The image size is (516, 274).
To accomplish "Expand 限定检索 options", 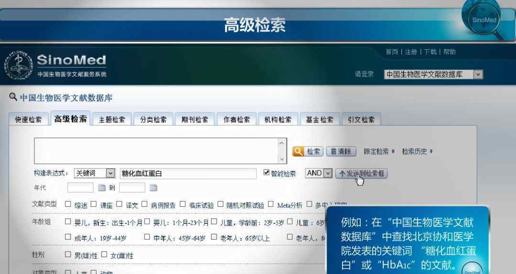I will [x=379, y=151].
